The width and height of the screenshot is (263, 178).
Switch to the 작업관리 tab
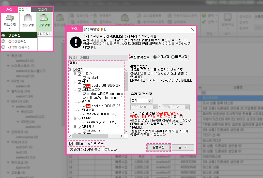(41, 9)
